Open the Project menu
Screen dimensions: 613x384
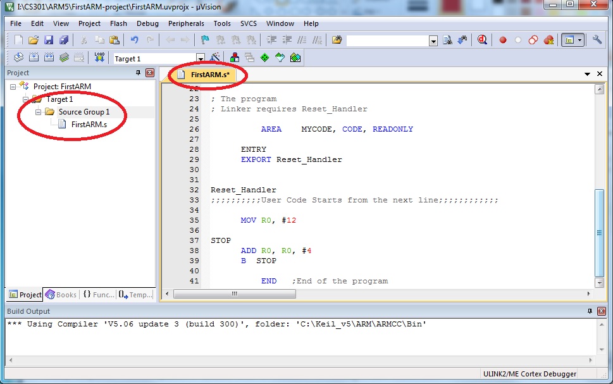[89, 23]
